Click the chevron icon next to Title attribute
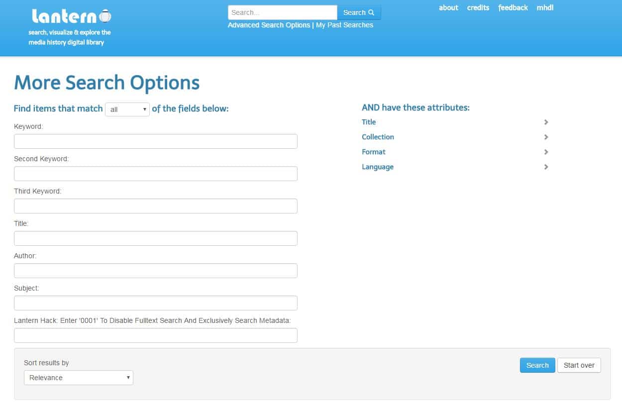Image resolution: width=622 pixels, height=409 pixels. (546, 122)
